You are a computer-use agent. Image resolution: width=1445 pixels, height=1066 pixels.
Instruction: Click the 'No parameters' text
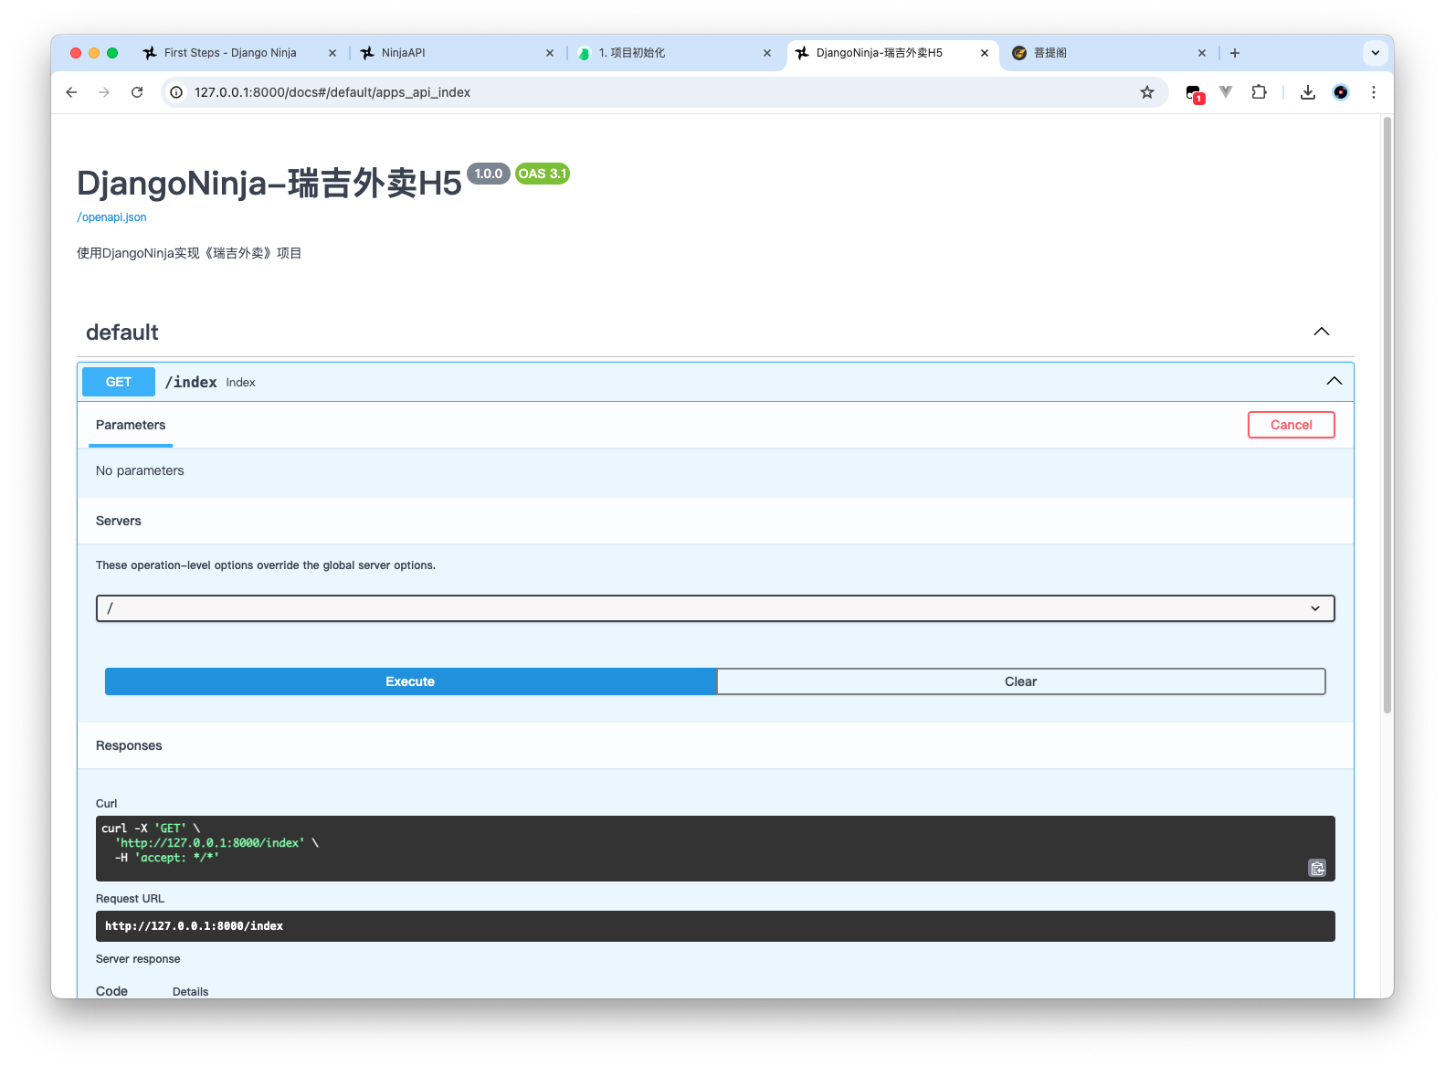(x=140, y=470)
